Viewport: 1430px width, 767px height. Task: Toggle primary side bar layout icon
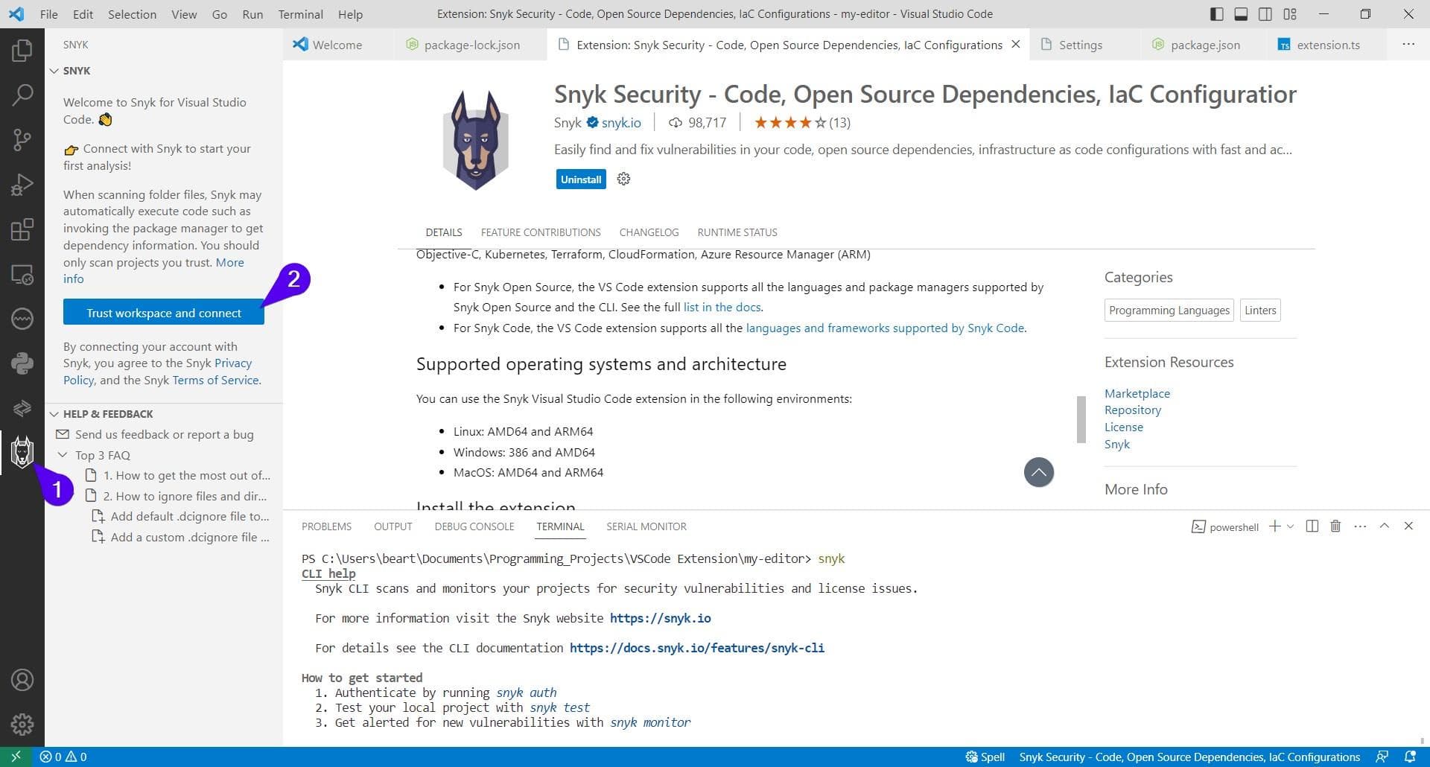click(1217, 14)
